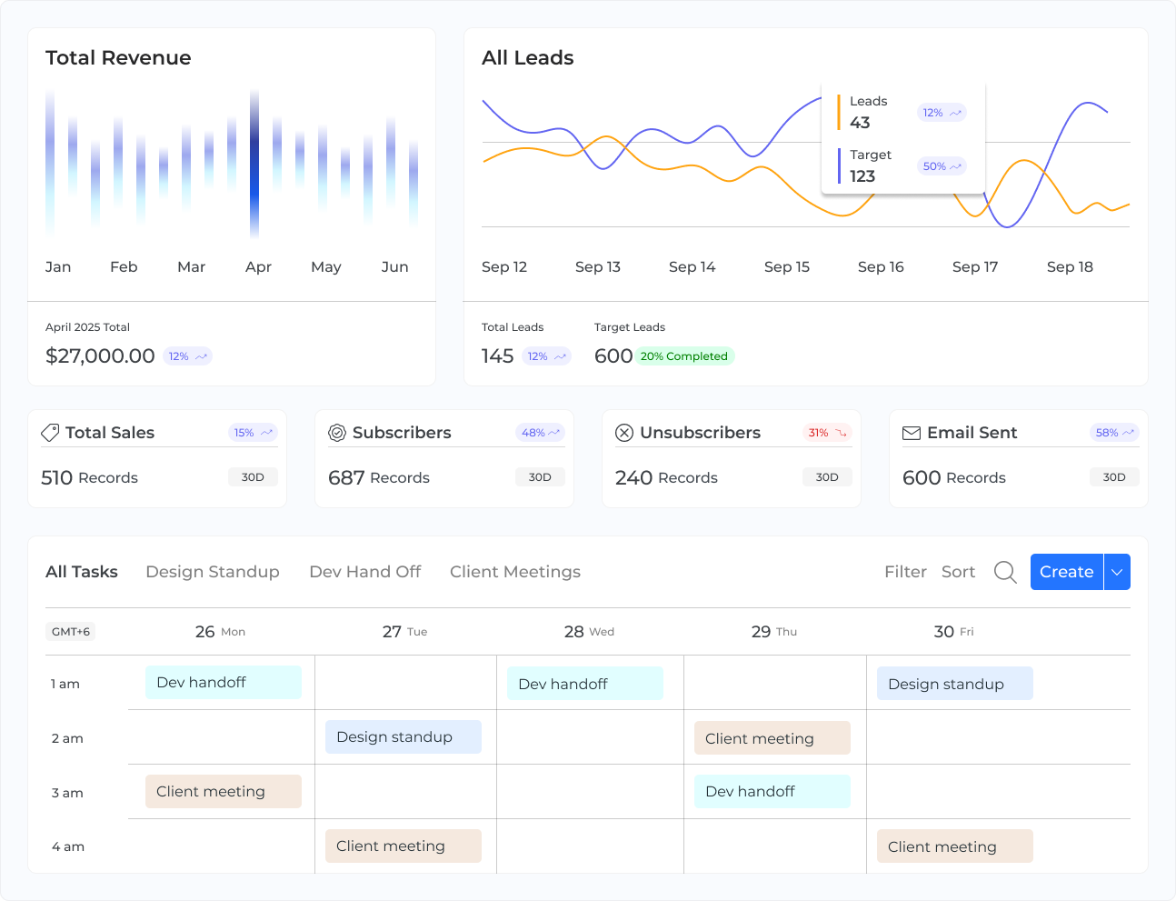
Task: Click the Total Sales tag icon
Action: [50, 432]
